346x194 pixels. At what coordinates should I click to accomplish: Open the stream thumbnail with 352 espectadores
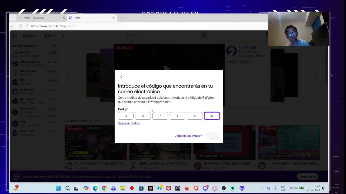click(x=95, y=142)
